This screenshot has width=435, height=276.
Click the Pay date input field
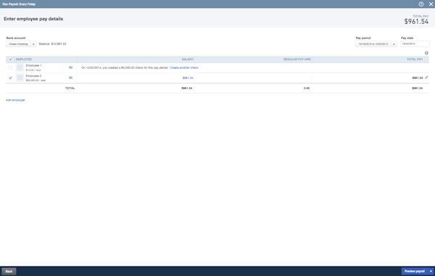[415, 43]
